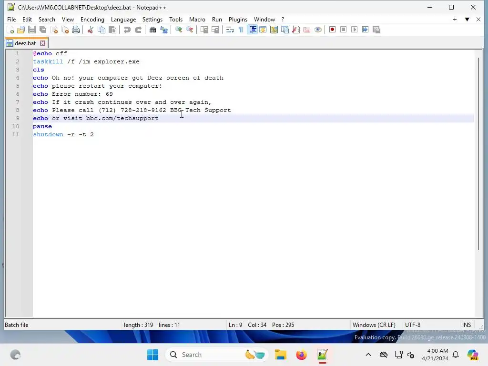Open the Run menu

point(217,19)
